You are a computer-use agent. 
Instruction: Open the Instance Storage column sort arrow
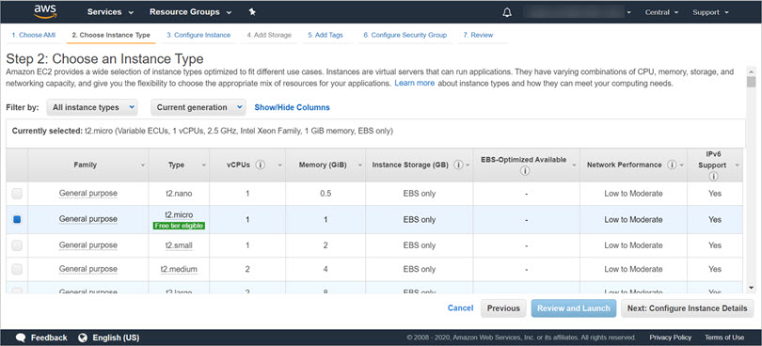[467, 165]
